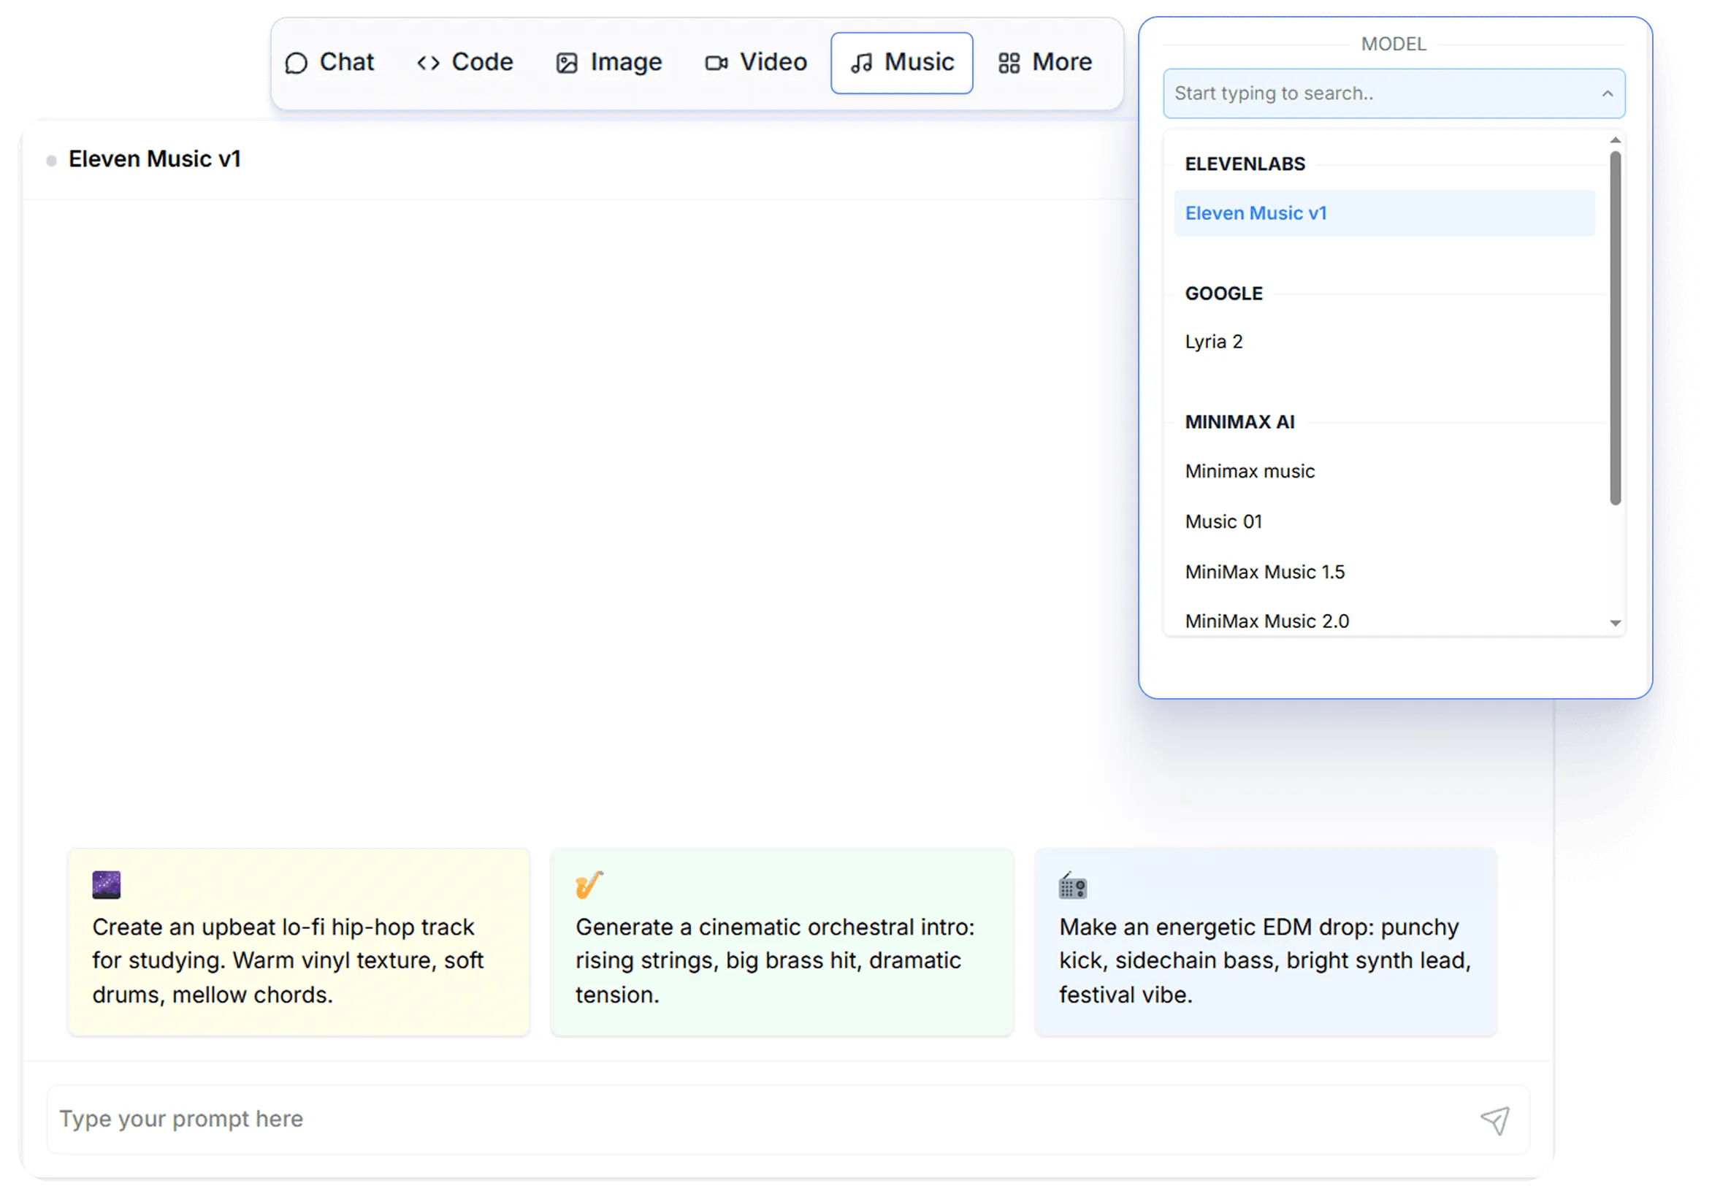Collapse the model search dropdown chevron
This screenshot has width=1712, height=1202.
(1607, 93)
